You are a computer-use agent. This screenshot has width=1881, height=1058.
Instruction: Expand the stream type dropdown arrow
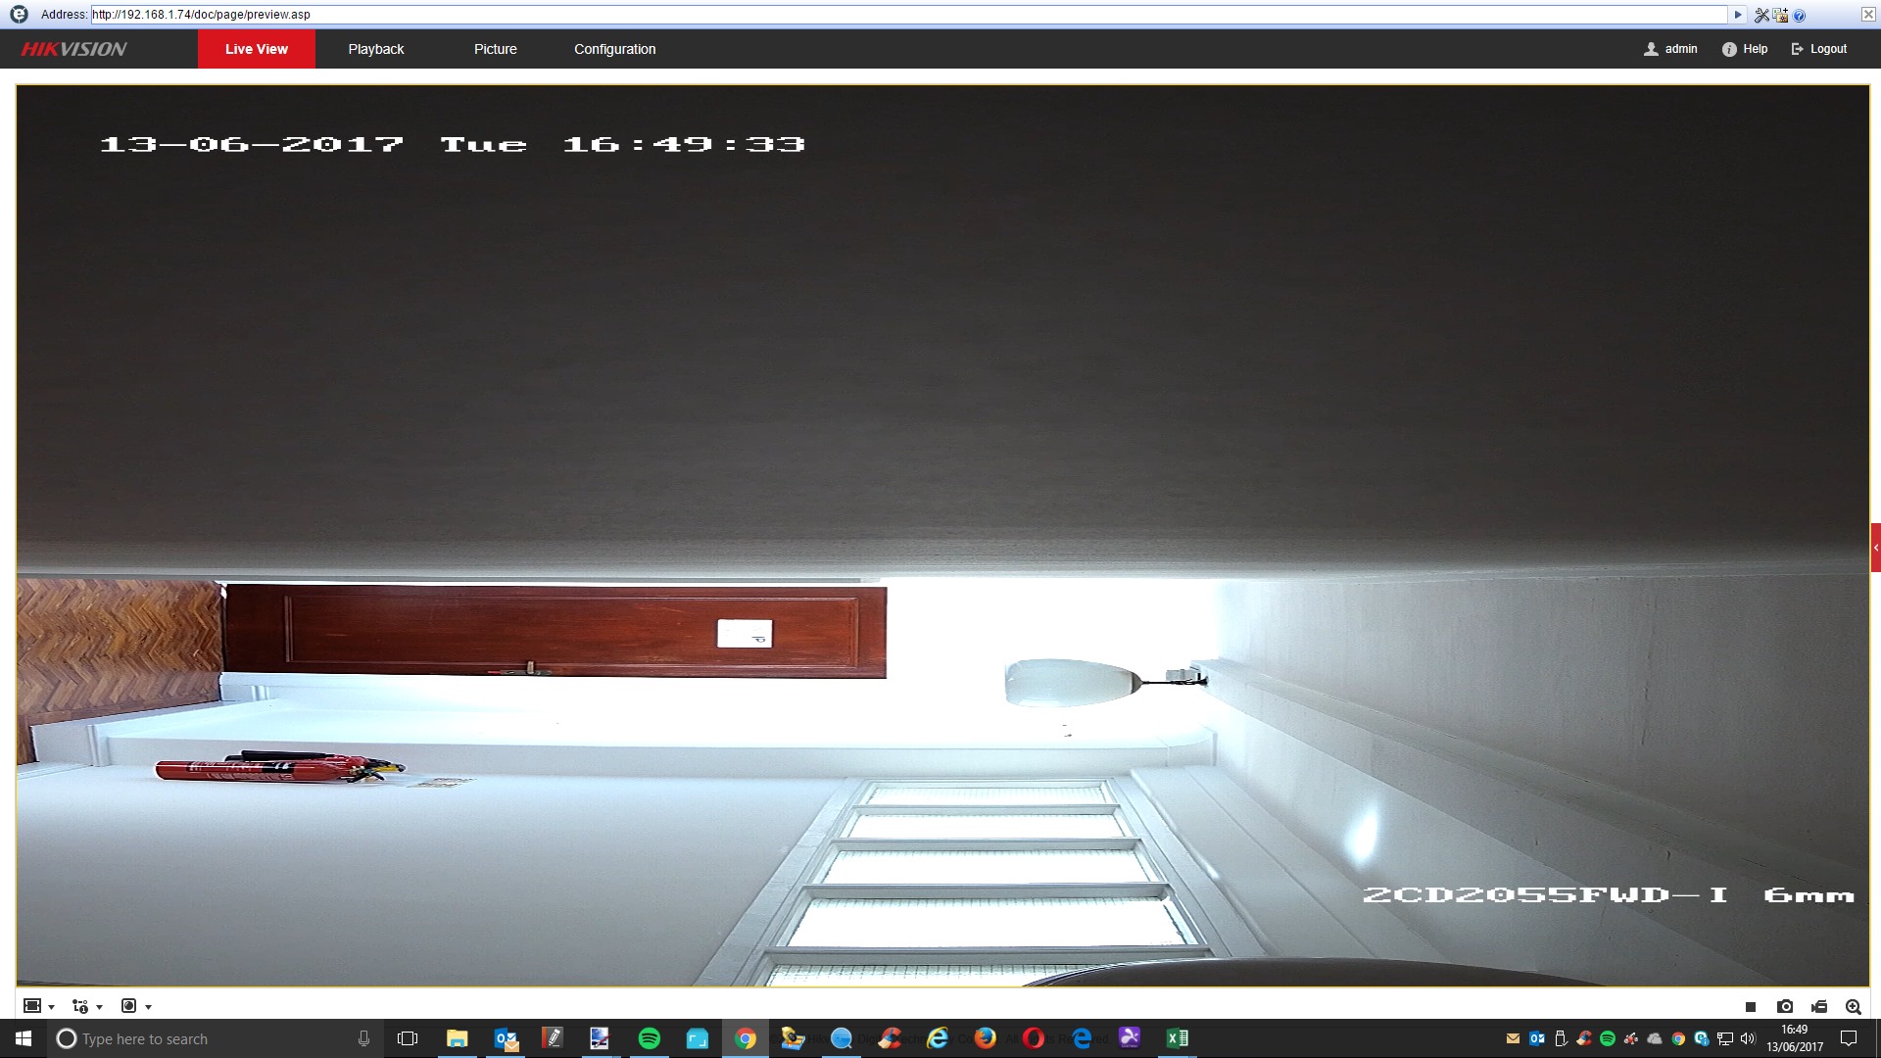point(99,1007)
